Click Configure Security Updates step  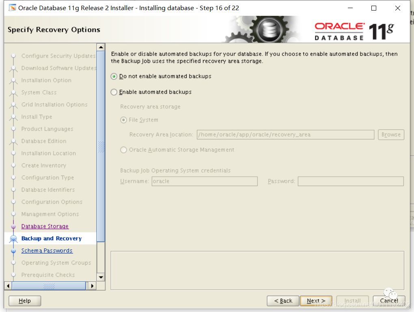point(58,56)
